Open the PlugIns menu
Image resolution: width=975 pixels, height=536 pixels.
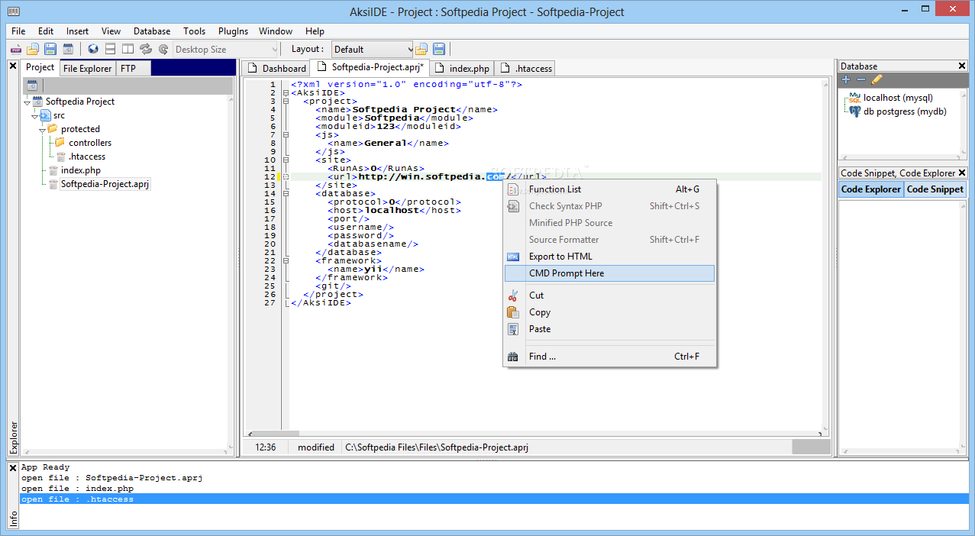[233, 31]
